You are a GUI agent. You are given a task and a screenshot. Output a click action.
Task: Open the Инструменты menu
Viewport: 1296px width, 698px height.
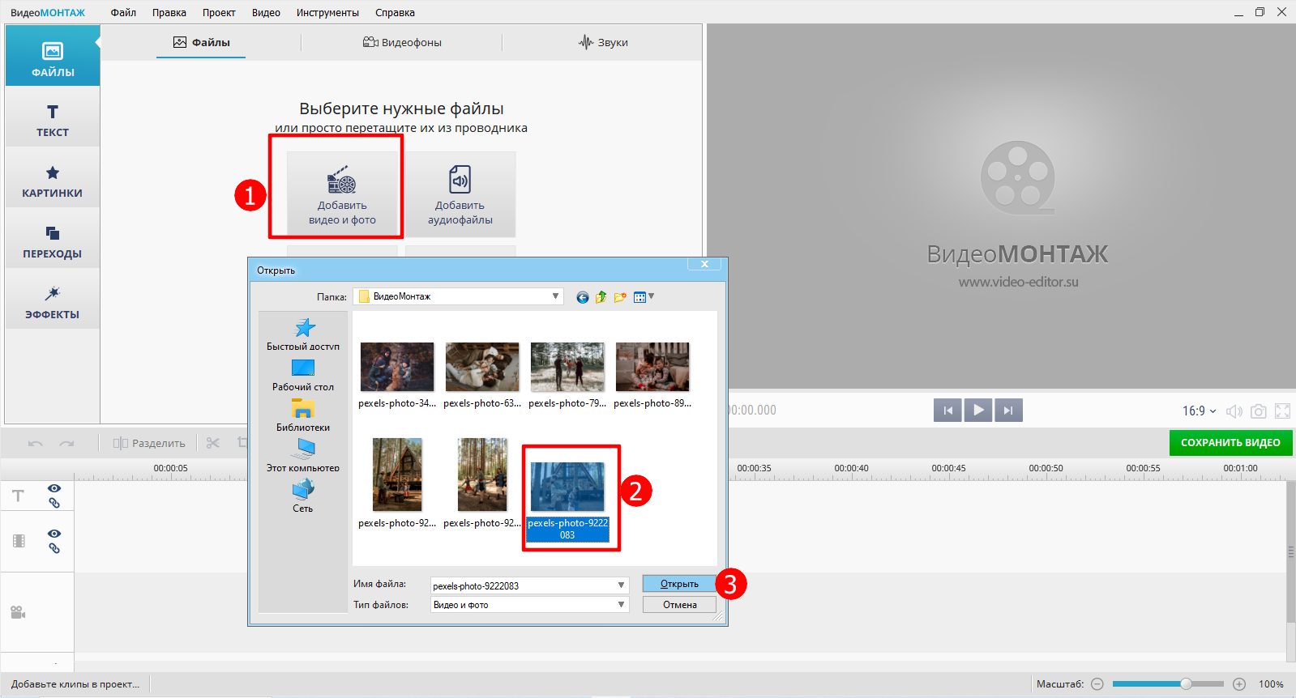coord(327,13)
